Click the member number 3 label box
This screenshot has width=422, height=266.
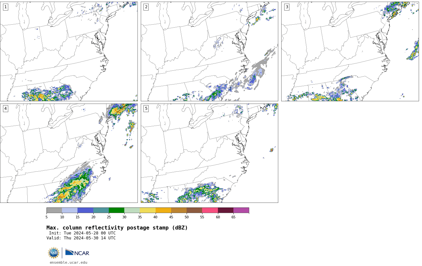286,7
